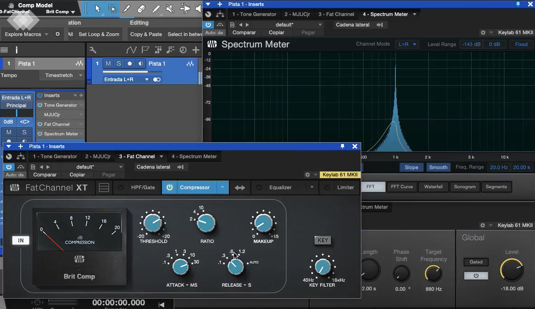
Task: Click the routing icon in Fat Channel window
Action: (x=21, y=156)
